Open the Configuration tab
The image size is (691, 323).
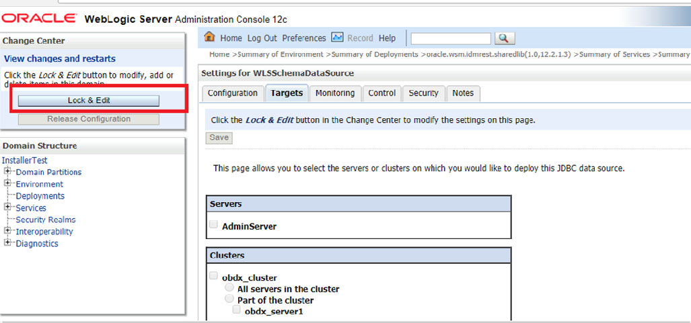coord(233,93)
